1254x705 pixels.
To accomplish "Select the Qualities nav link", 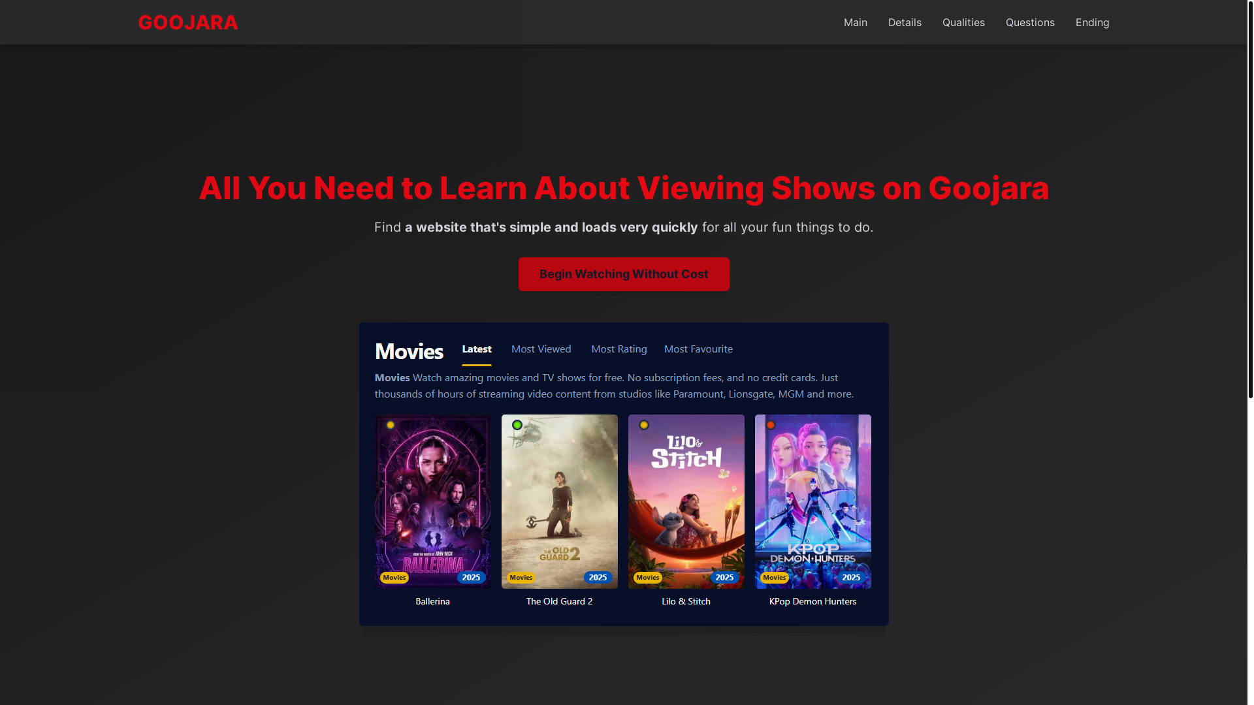I will tap(963, 22).
